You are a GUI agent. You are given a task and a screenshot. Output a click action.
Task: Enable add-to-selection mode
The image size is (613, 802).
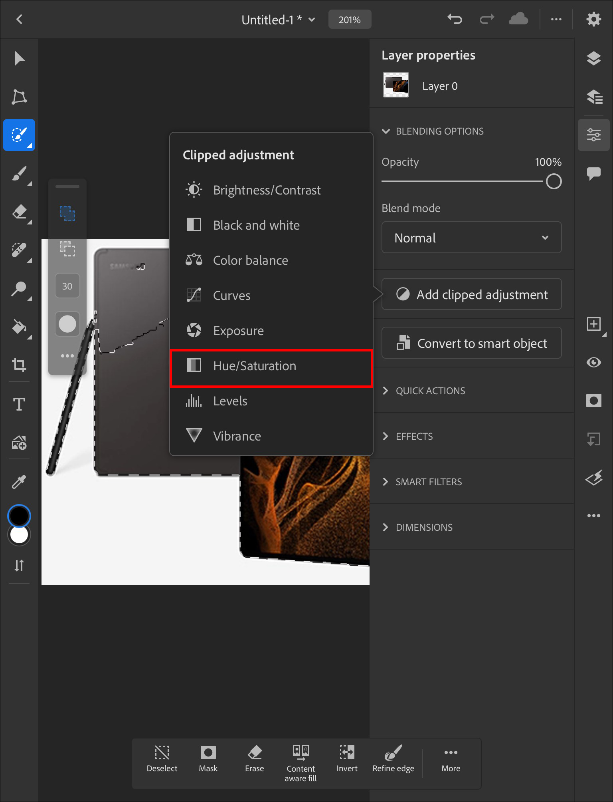[x=67, y=214]
